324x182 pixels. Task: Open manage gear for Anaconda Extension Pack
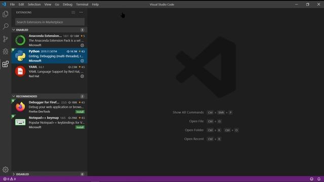coord(82,45)
